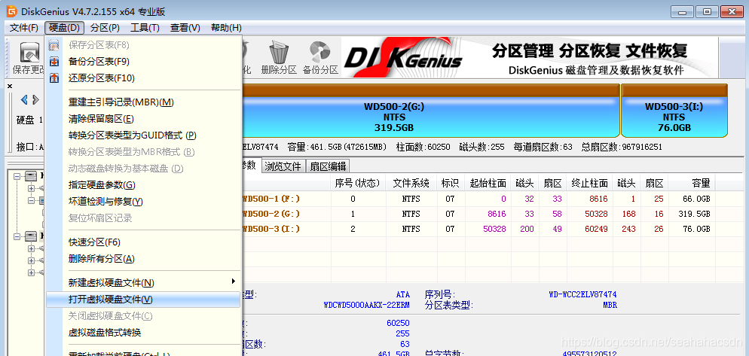Collapse the second child under the first disk
The height and width of the screenshot is (356, 749).
32,200
